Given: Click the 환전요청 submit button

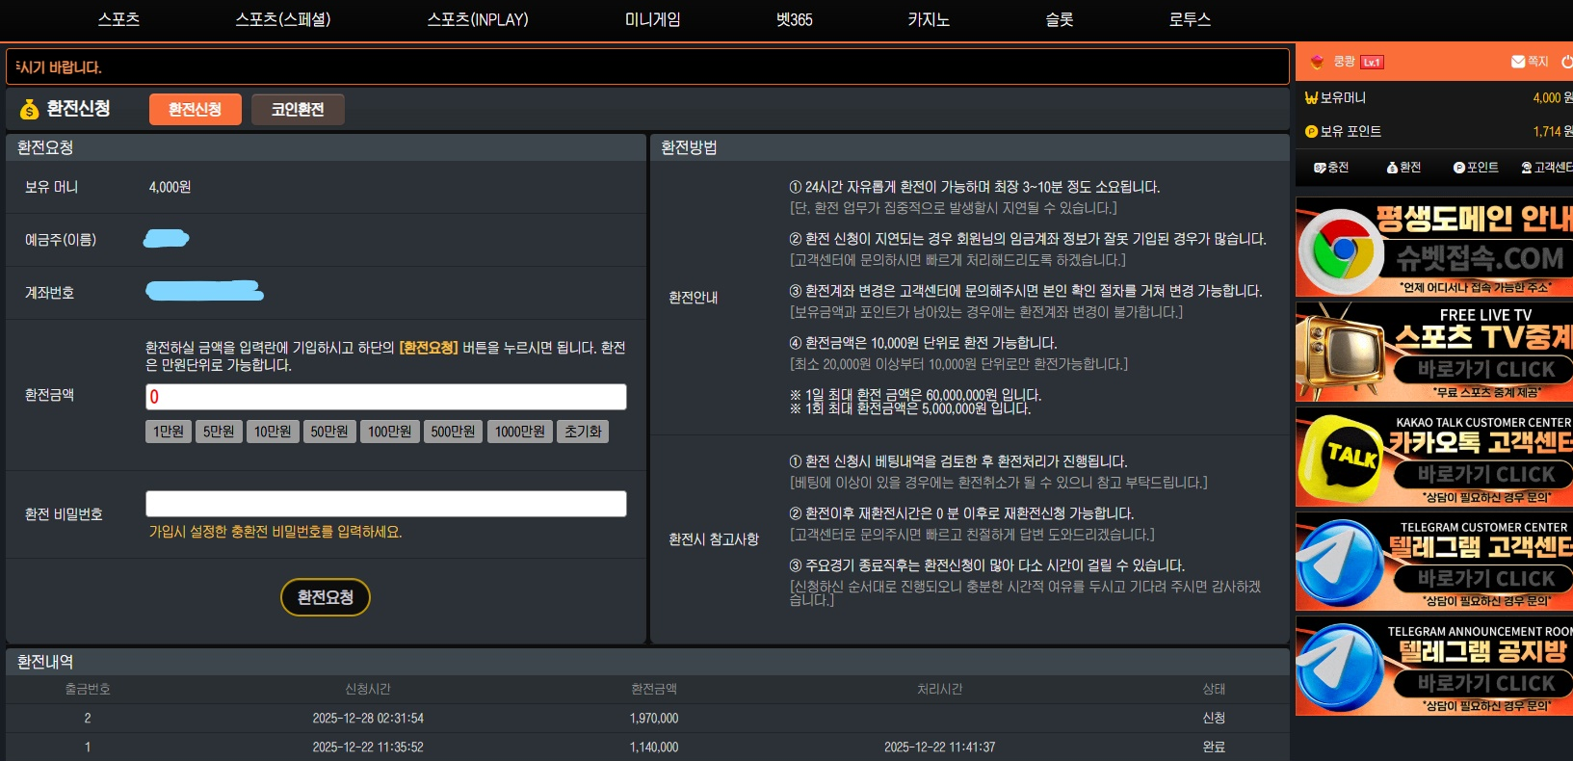Looking at the screenshot, I should coord(326,597).
